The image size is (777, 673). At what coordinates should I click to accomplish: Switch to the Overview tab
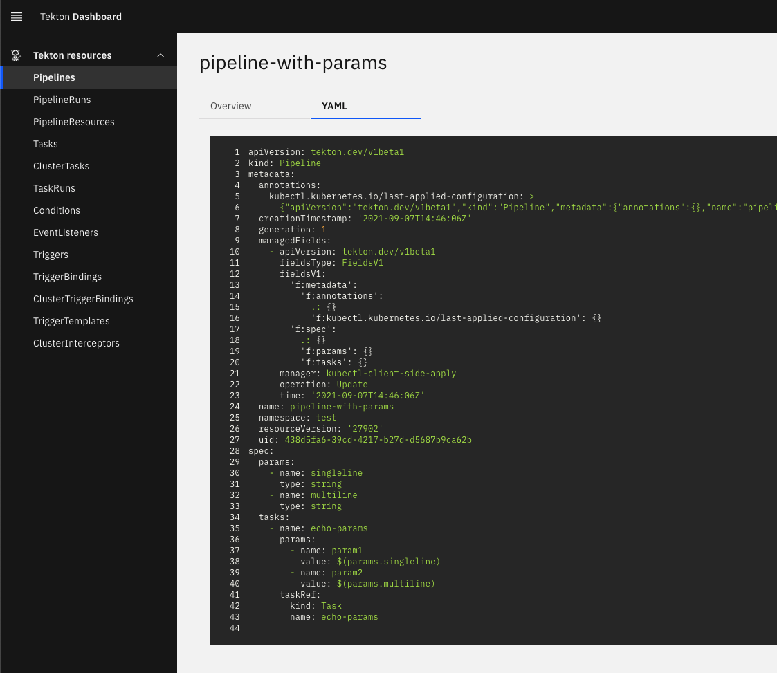255,106
